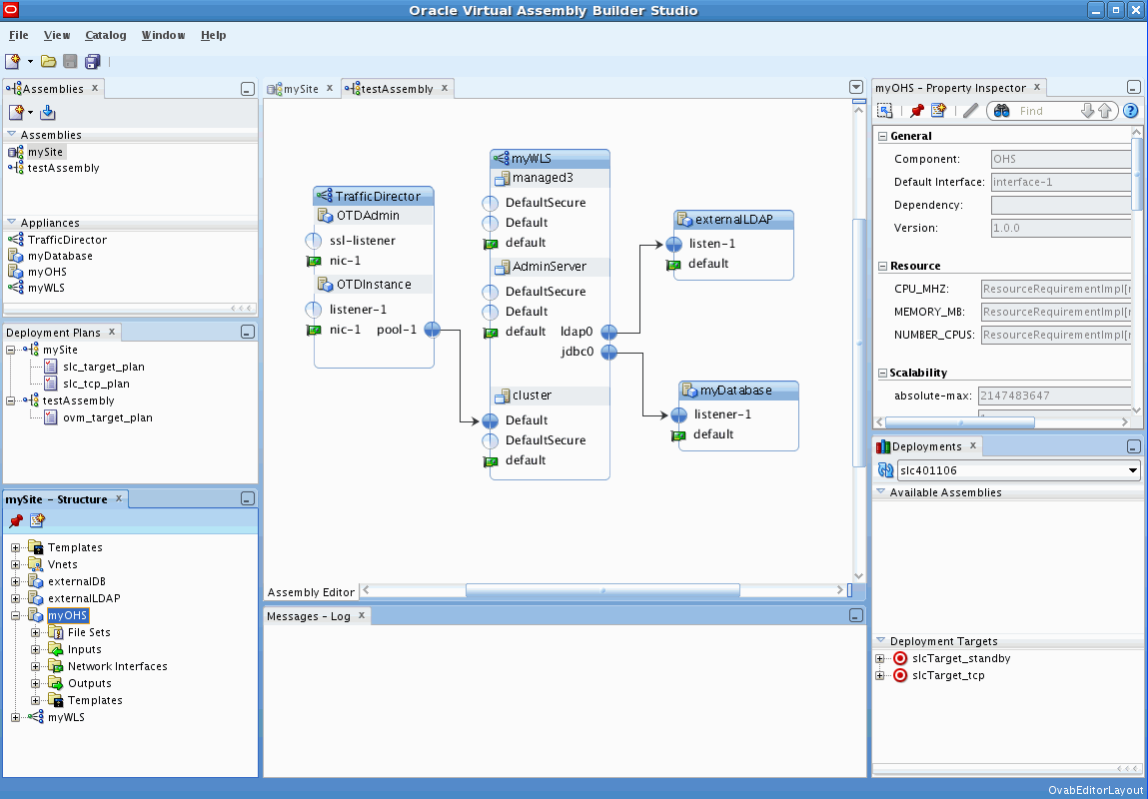Click the binoculars Find icon

point(1003,111)
